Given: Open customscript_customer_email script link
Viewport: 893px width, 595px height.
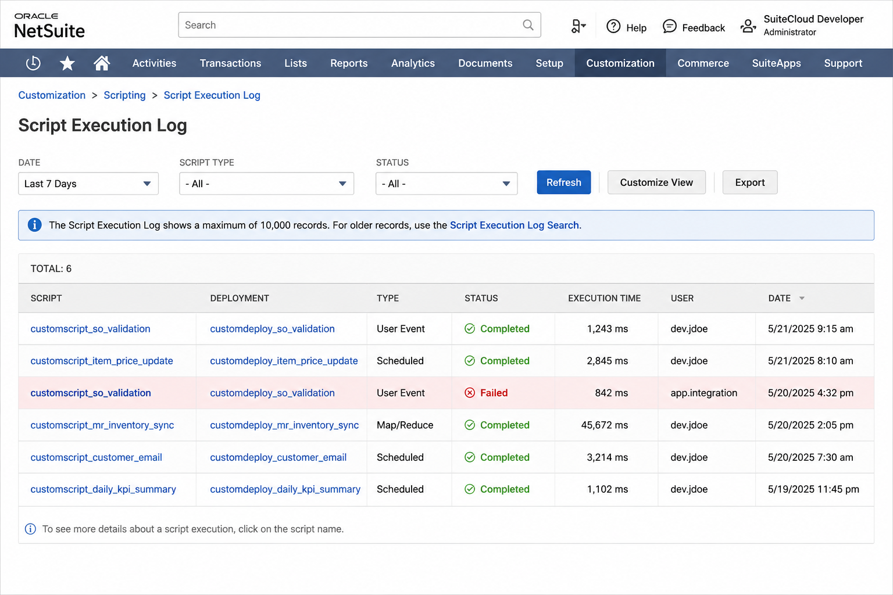Looking at the screenshot, I should pyautogui.click(x=96, y=457).
